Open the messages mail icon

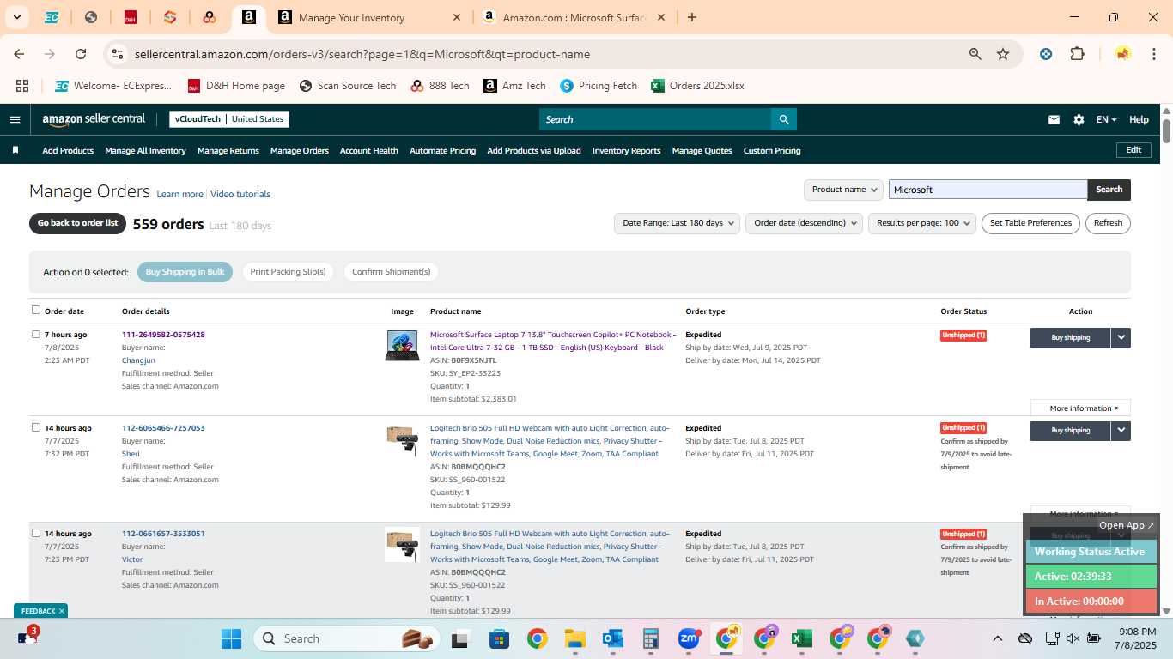coord(1054,119)
